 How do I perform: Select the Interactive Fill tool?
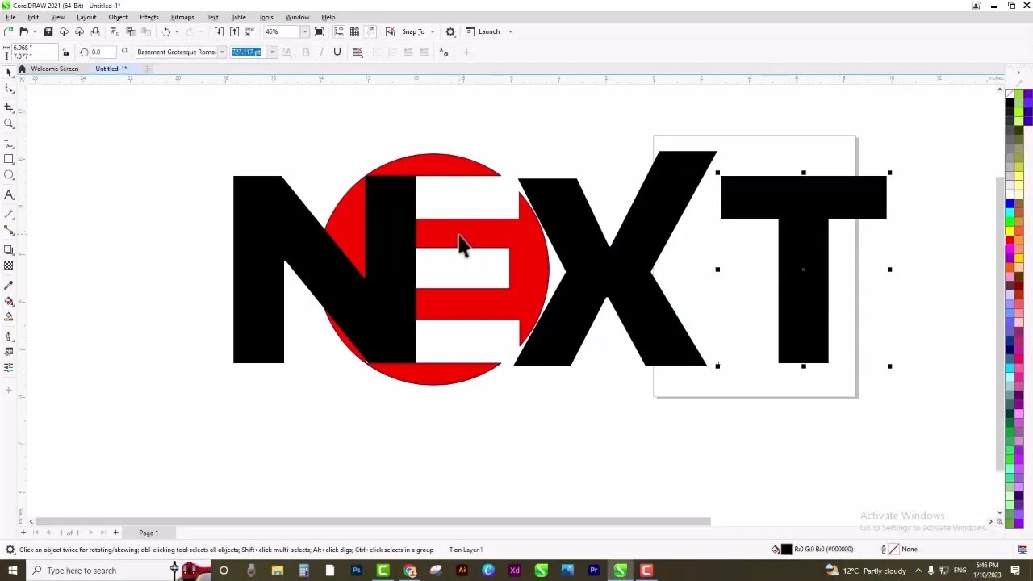tap(9, 301)
